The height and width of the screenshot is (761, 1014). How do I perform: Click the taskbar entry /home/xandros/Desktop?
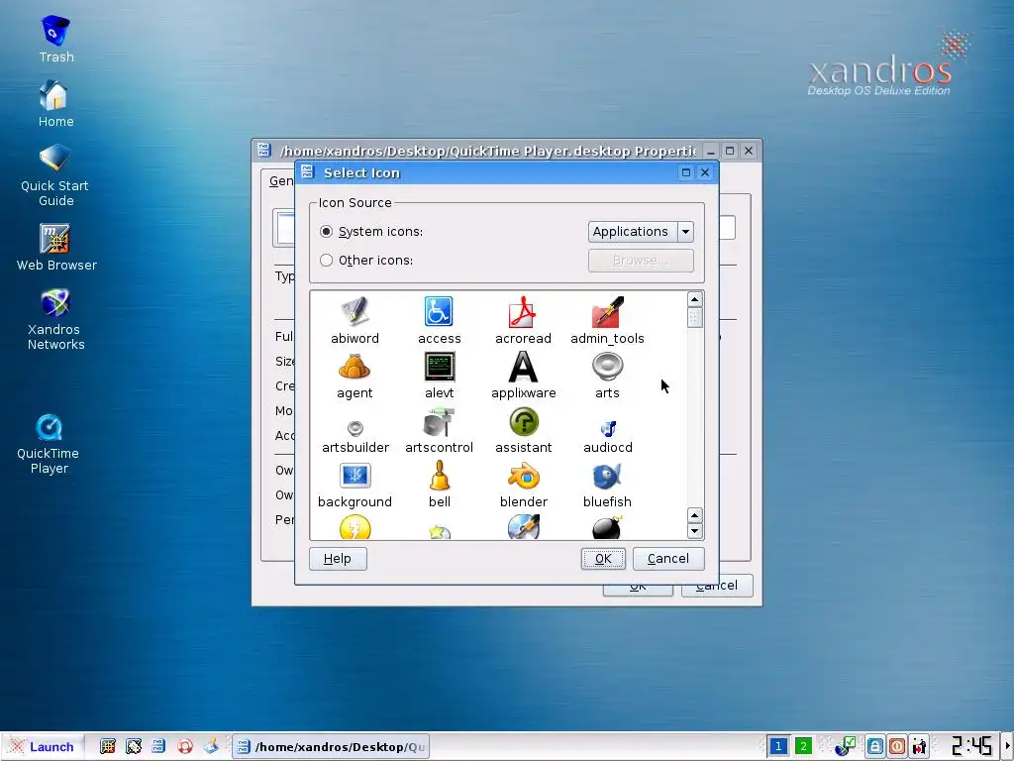tap(331, 747)
